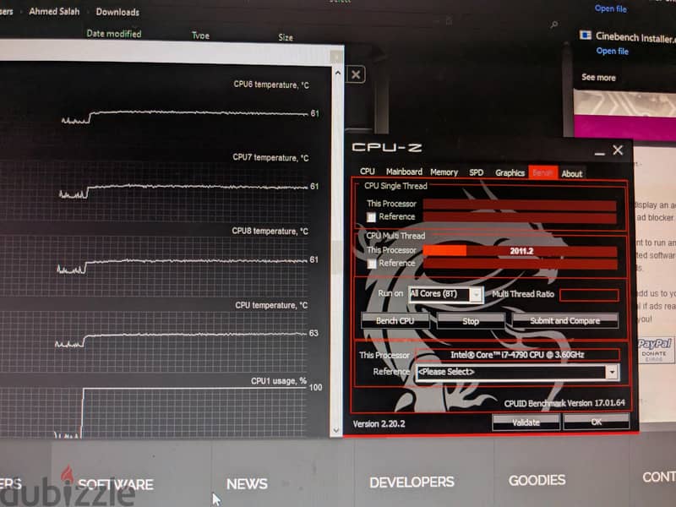This screenshot has width=676, height=507.
Task: Expand the Reference Please Select dropdown
Action: [517, 372]
